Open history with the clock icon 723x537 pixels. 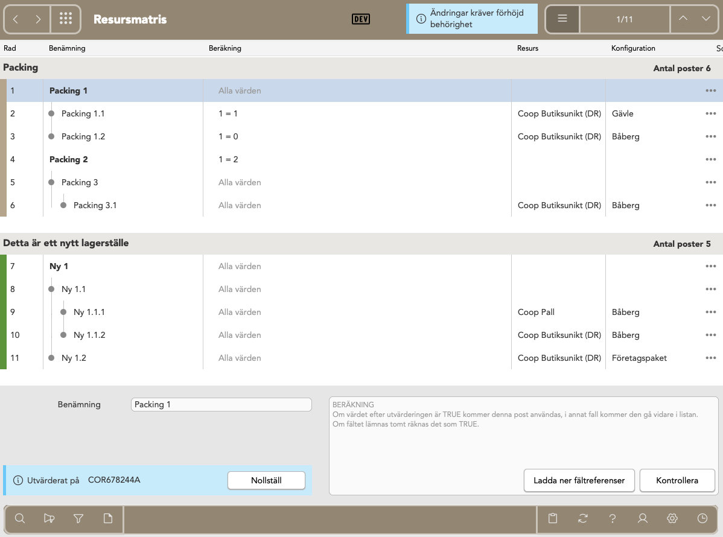pyautogui.click(x=702, y=518)
